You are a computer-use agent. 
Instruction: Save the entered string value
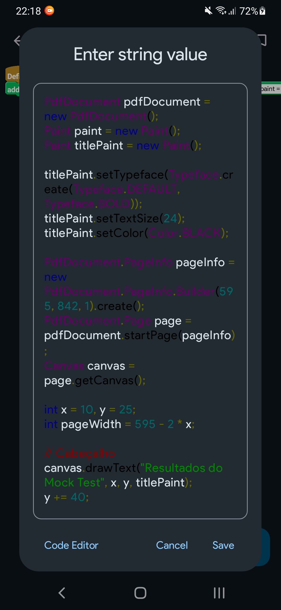tap(223, 545)
